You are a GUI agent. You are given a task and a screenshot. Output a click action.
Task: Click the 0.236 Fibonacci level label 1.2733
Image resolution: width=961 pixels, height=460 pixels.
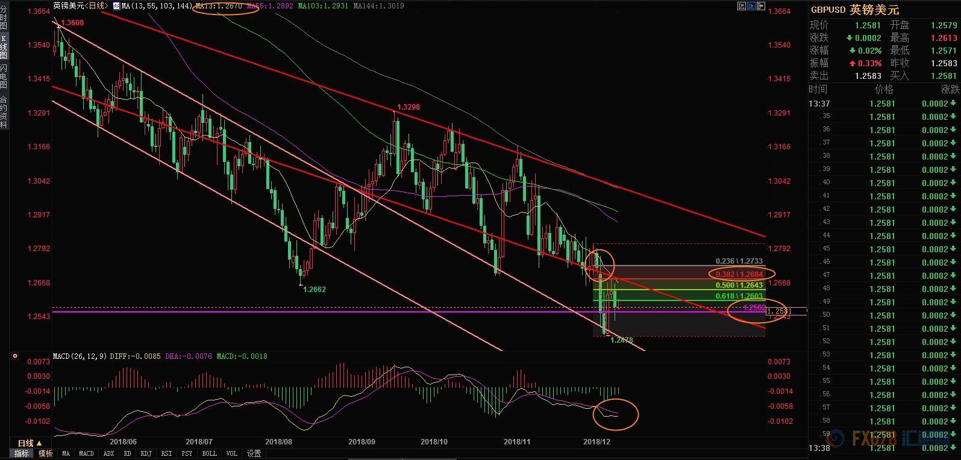(x=739, y=261)
